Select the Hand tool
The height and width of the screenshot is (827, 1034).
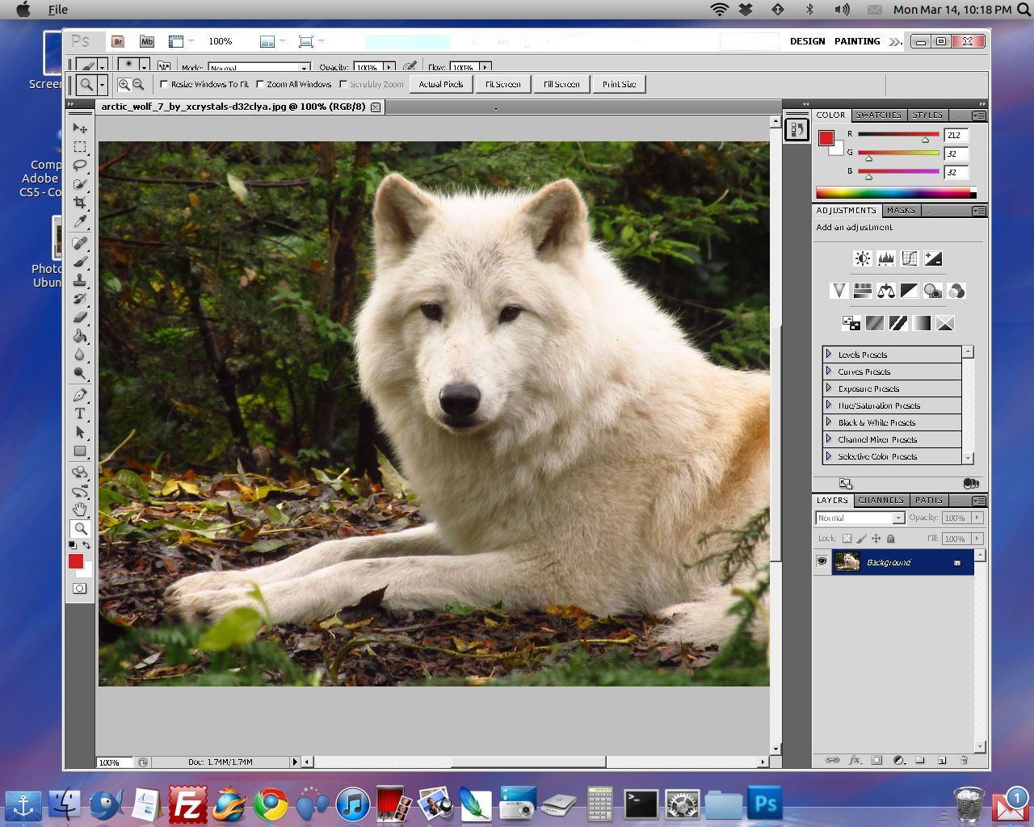[80, 510]
